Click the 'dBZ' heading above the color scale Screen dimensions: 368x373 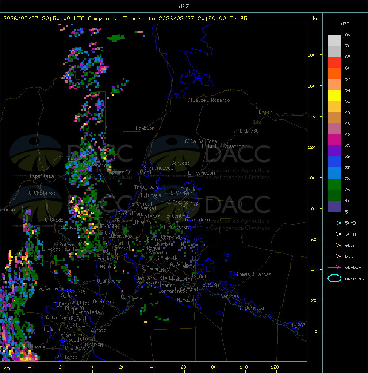[345, 24]
